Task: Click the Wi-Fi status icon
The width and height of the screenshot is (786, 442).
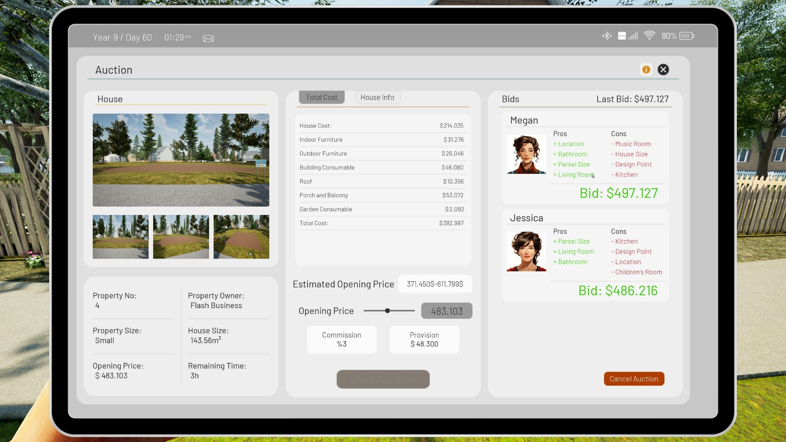Action: 649,36
